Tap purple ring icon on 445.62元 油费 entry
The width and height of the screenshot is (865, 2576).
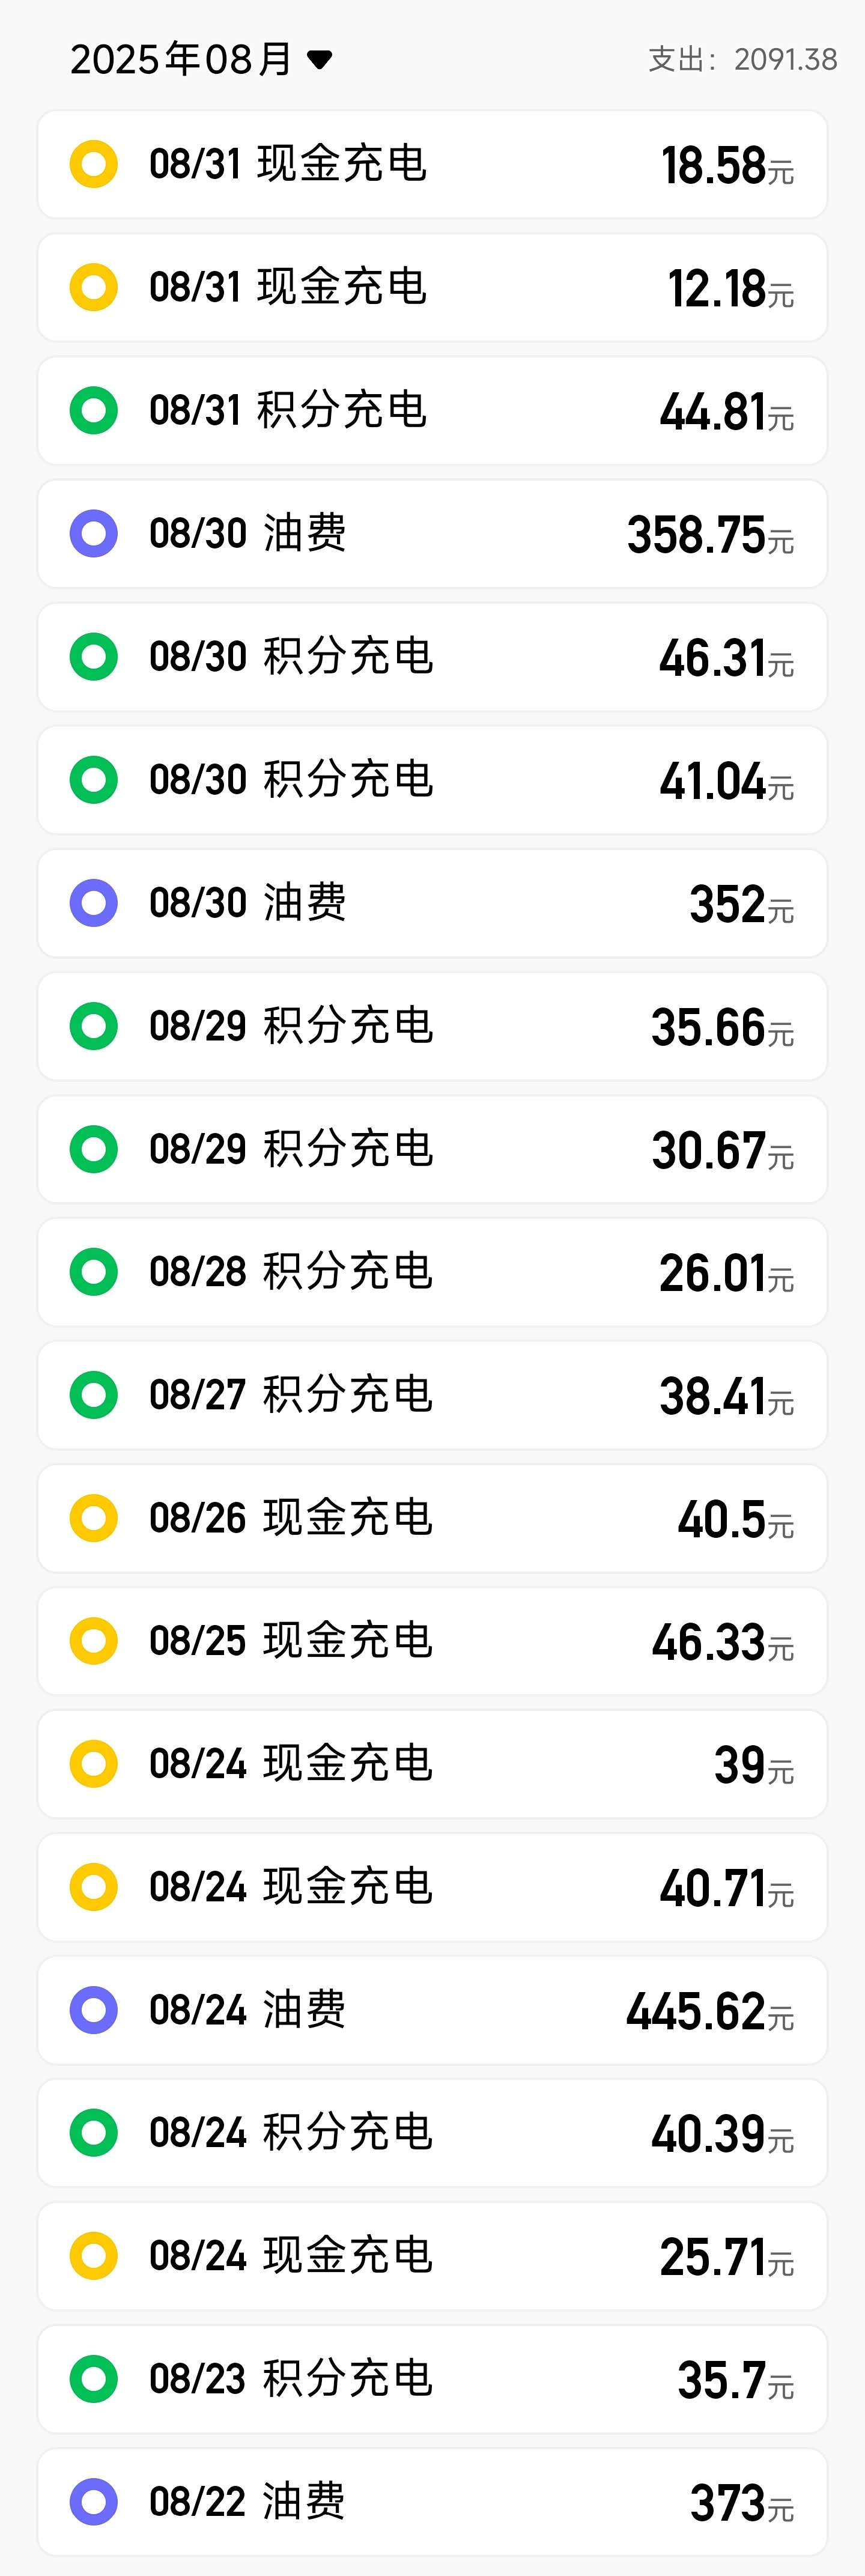coord(94,2010)
